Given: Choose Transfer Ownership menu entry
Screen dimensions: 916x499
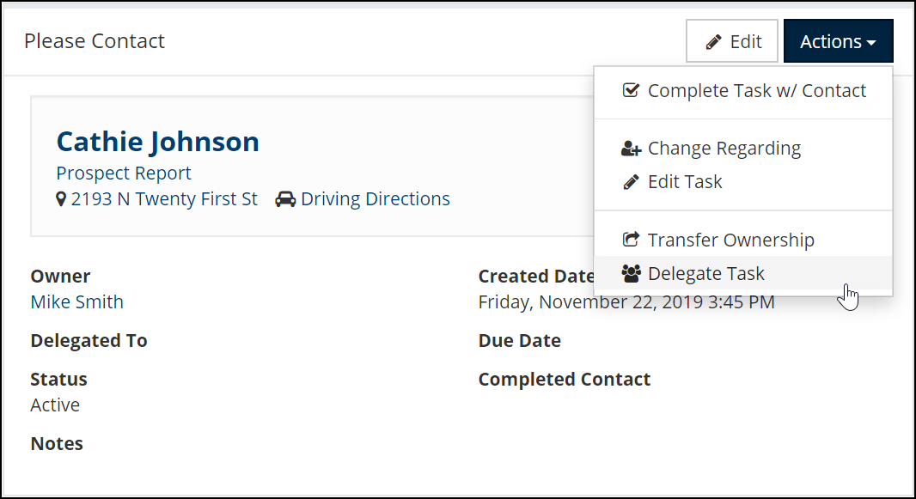Looking at the screenshot, I should pos(743,240).
